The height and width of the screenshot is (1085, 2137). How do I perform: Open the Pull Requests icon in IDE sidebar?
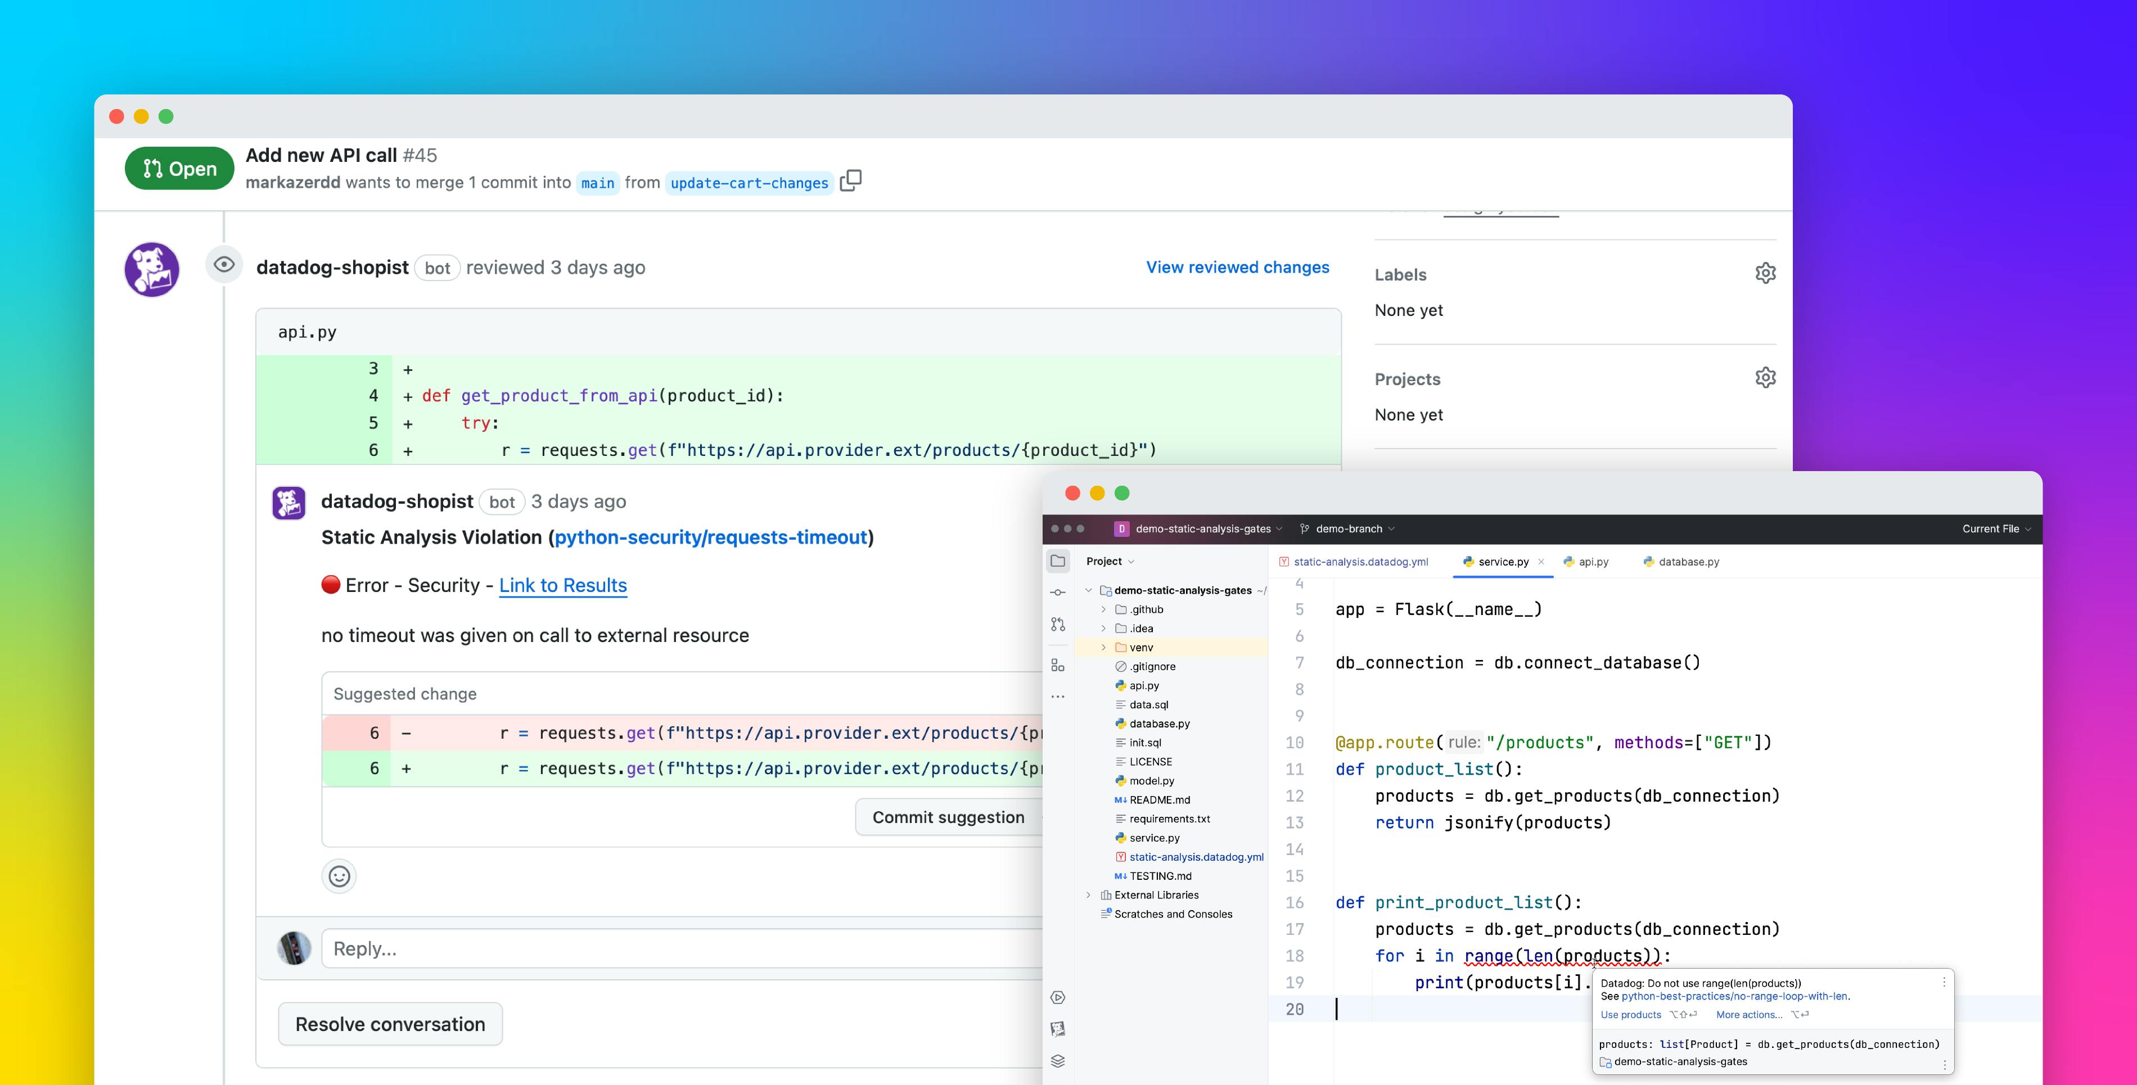[1058, 624]
